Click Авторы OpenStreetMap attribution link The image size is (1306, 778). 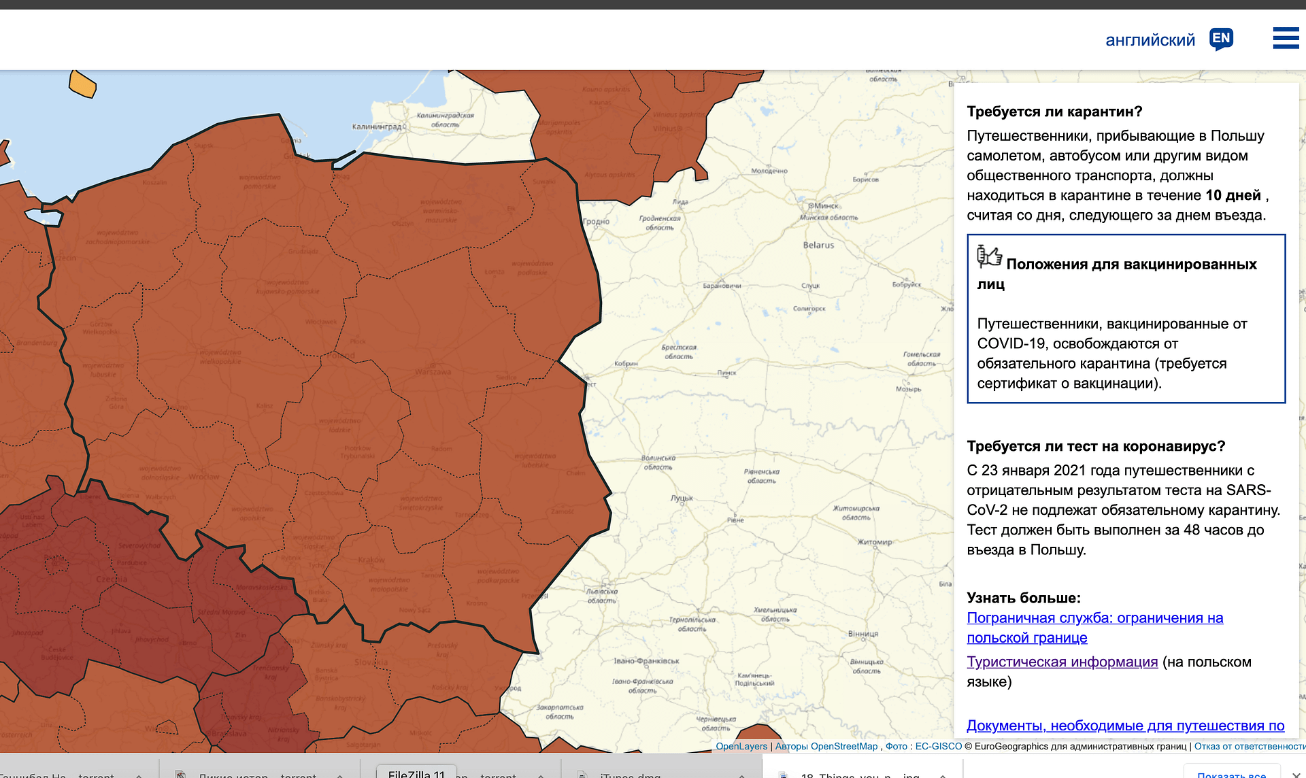coord(826,746)
